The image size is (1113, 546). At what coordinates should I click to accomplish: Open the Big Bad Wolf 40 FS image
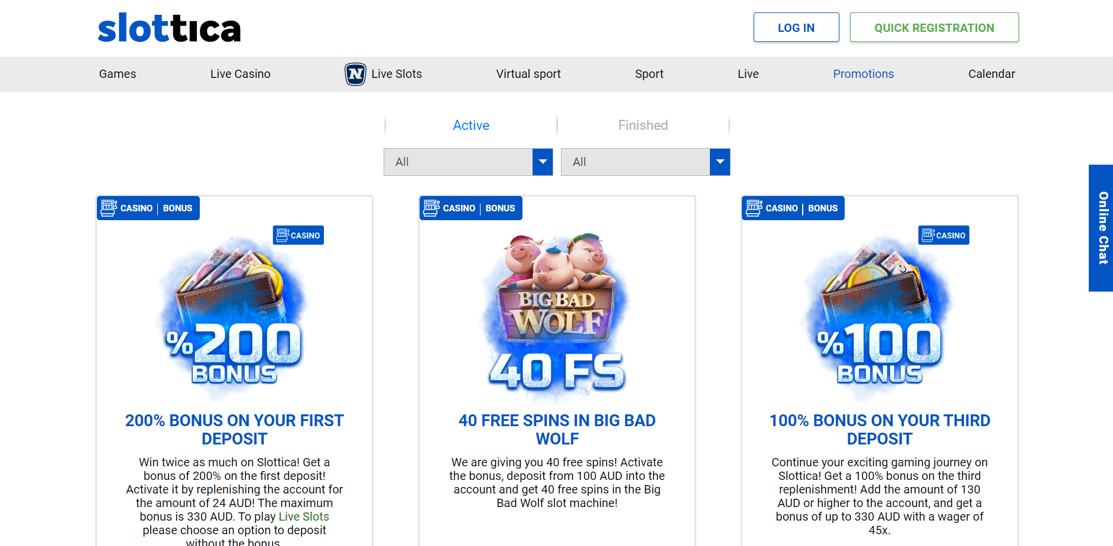click(557, 313)
